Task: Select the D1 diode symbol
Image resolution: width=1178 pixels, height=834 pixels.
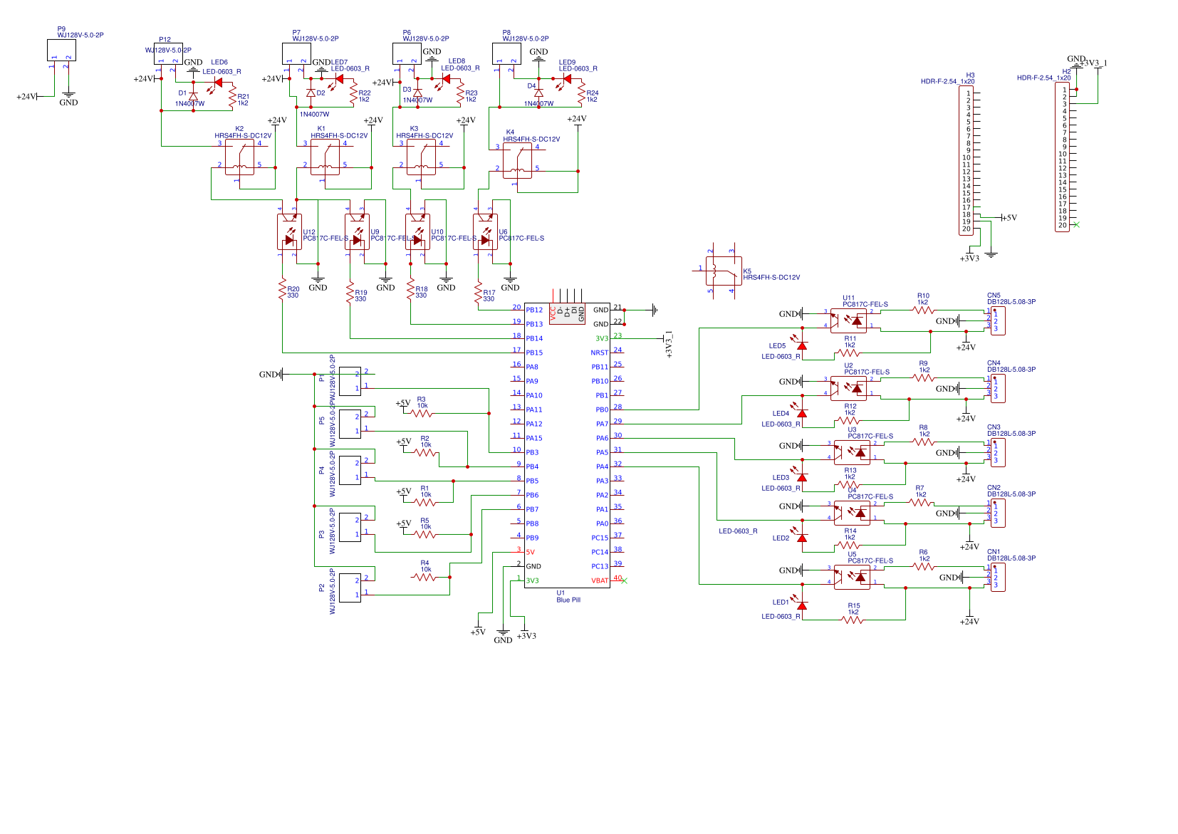Action: pyautogui.click(x=193, y=95)
